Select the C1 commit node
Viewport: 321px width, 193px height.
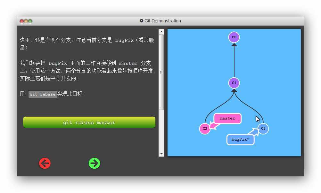point(234,83)
